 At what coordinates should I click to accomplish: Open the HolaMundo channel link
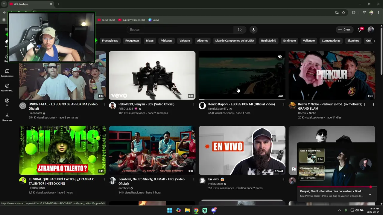[x=215, y=184]
